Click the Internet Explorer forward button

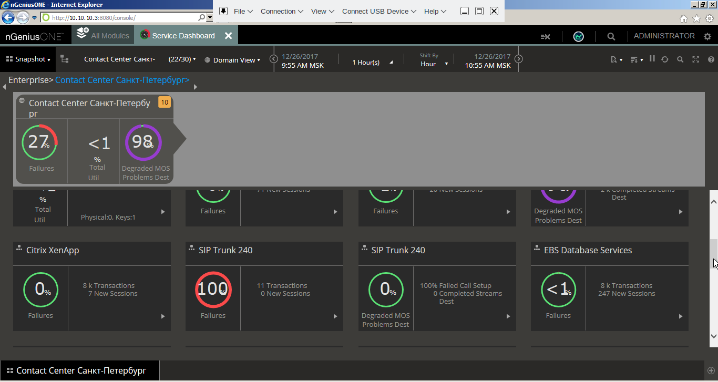click(x=23, y=17)
